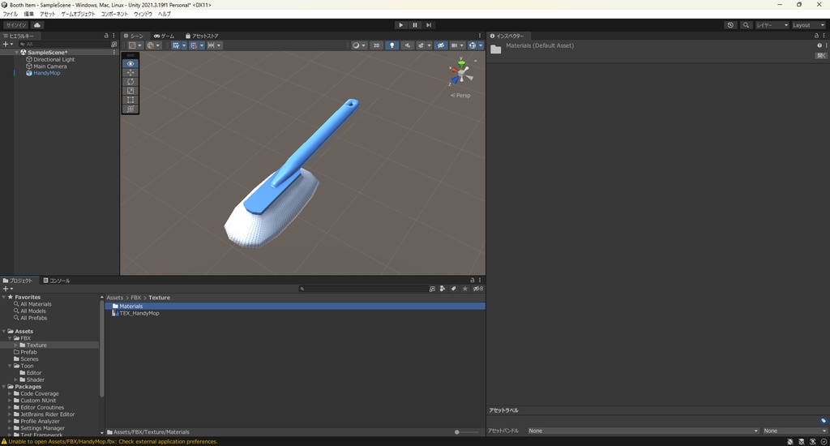The width and height of the screenshot is (830, 446).
Task: Toggle hidden objects visibility in scene toolbar
Action: (440, 45)
